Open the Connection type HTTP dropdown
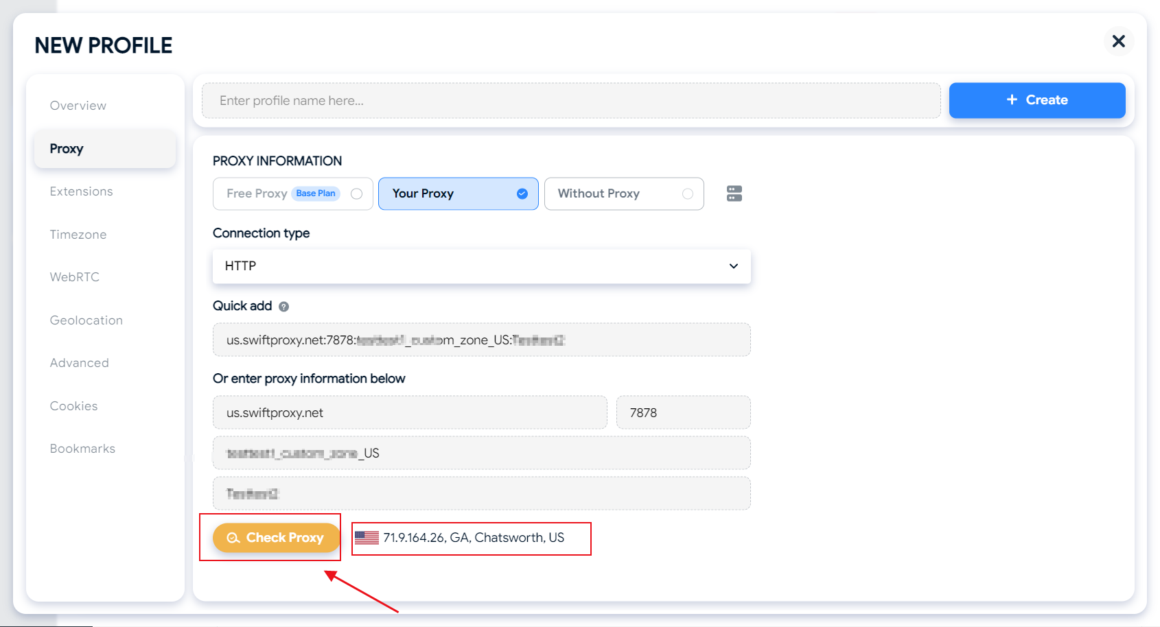 pyautogui.click(x=481, y=266)
